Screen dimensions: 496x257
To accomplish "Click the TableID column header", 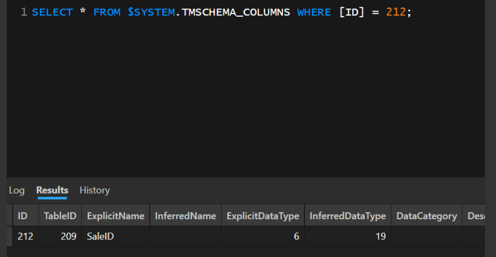I will [x=60, y=216].
